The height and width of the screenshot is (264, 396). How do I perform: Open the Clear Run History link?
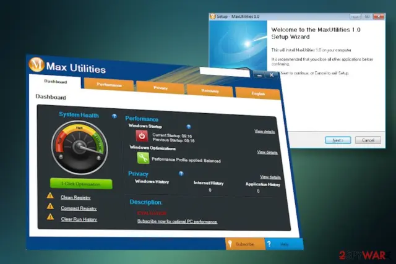[x=79, y=219]
